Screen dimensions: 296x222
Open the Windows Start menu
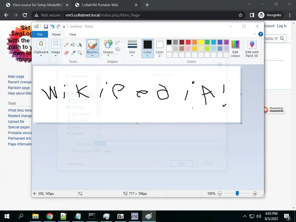point(7,216)
